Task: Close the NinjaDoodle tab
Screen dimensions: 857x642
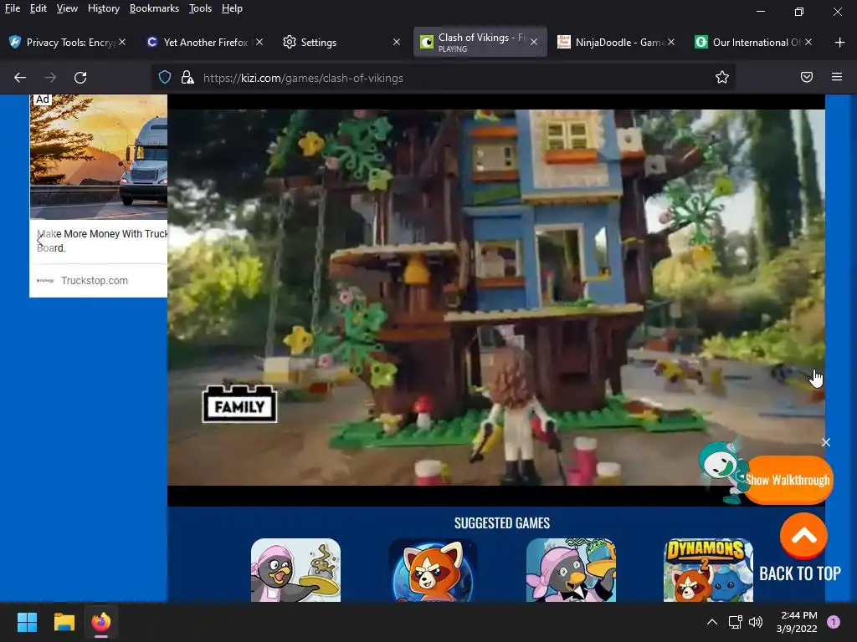Action: (x=671, y=42)
